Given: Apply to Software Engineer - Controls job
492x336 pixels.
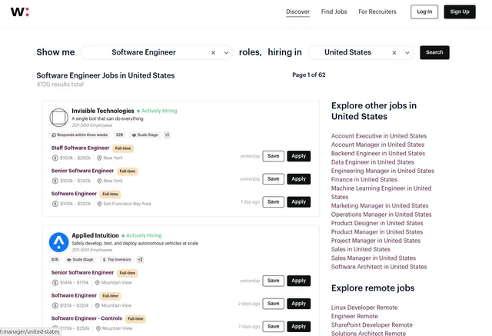Looking at the screenshot, I should (x=299, y=326).
